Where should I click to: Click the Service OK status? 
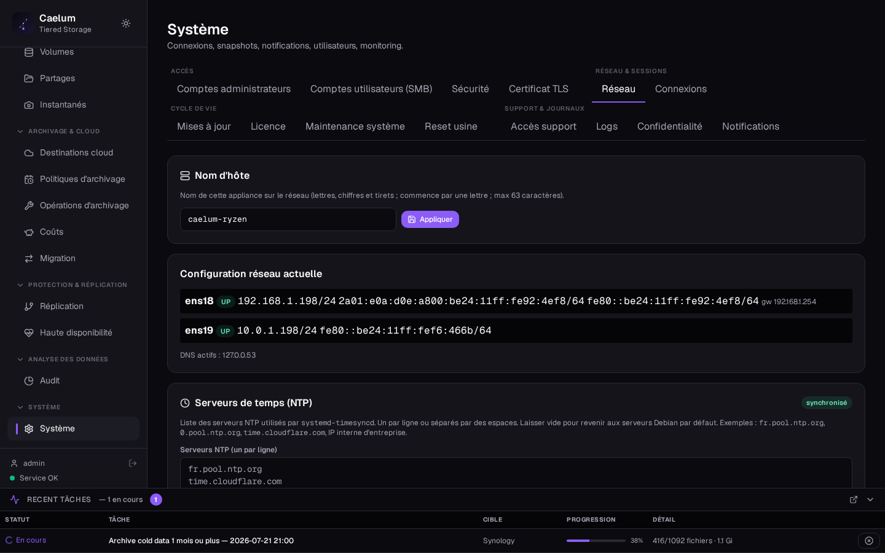coord(34,478)
